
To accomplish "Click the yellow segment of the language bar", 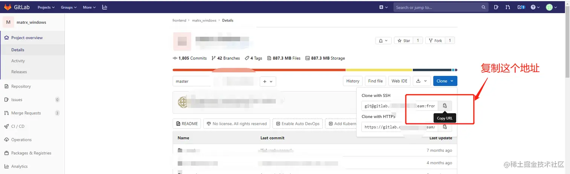I will pyautogui.click(x=379, y=70).
